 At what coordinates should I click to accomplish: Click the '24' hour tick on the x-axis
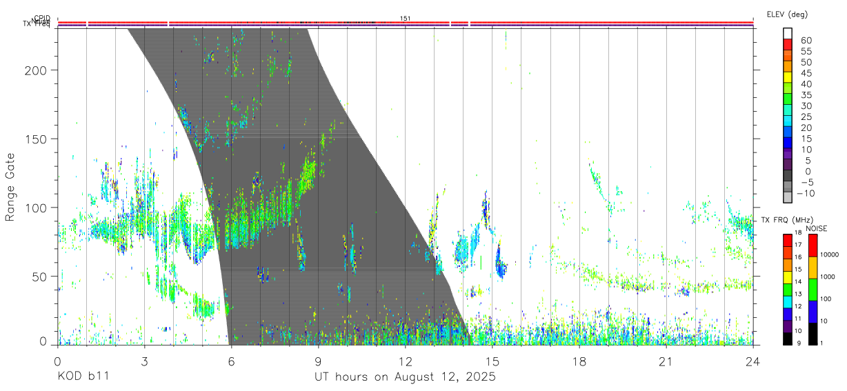pyautogui.click(x=753, y=361)
